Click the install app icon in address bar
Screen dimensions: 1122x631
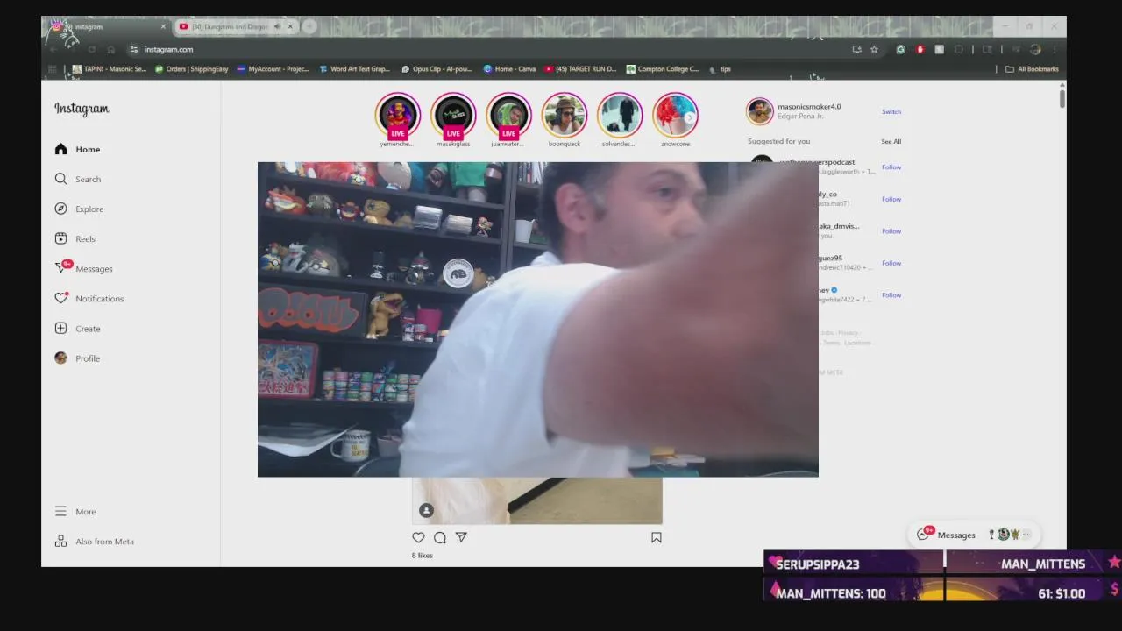856,49
